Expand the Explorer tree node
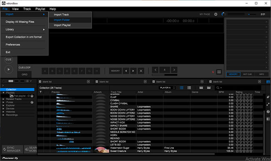 3,106
